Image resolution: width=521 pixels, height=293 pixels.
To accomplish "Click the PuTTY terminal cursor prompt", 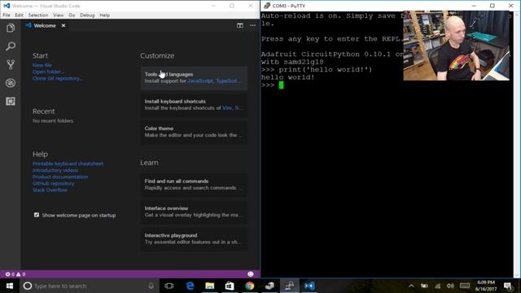I will [281, 85].
